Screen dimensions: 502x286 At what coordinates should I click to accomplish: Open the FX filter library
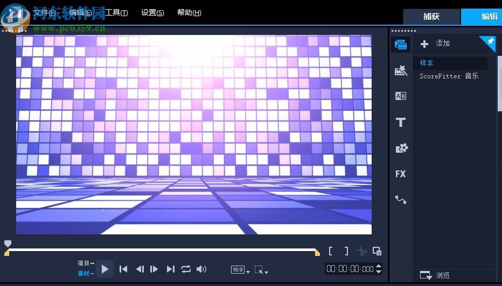pyautogui.click(x=401, y=174)
